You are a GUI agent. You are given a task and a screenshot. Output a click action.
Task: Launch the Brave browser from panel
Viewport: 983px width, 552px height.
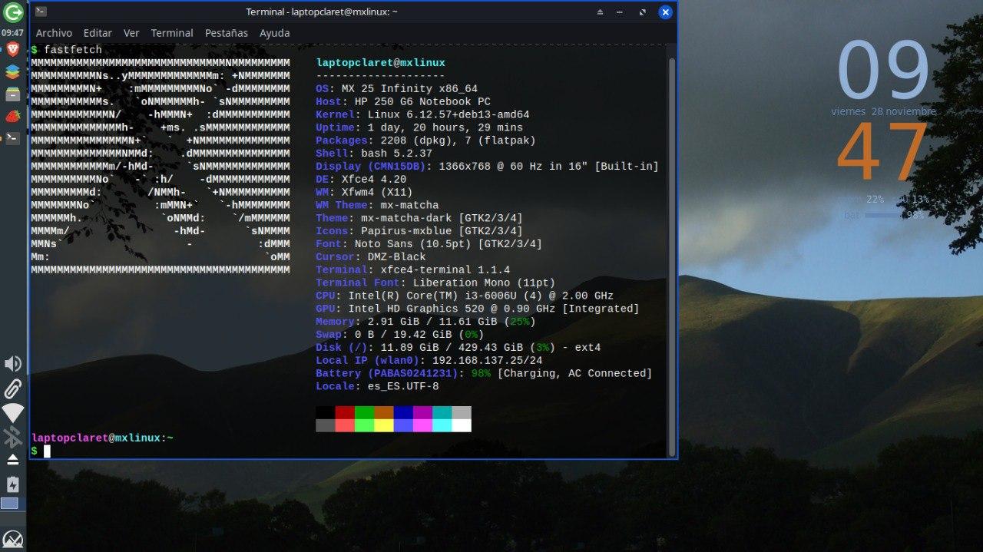13,51
